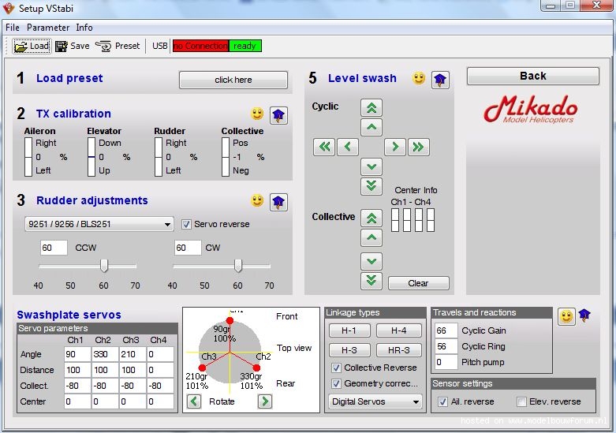The width and height of the screenshot is (616, 433).
Task: Click the Ch2 Angle field showing 330
Action: tap(105, 354)
